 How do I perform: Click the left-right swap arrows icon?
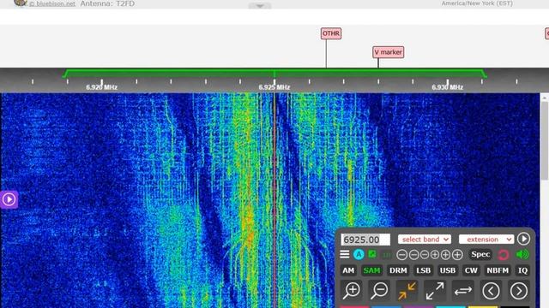[x=463, y=291]
